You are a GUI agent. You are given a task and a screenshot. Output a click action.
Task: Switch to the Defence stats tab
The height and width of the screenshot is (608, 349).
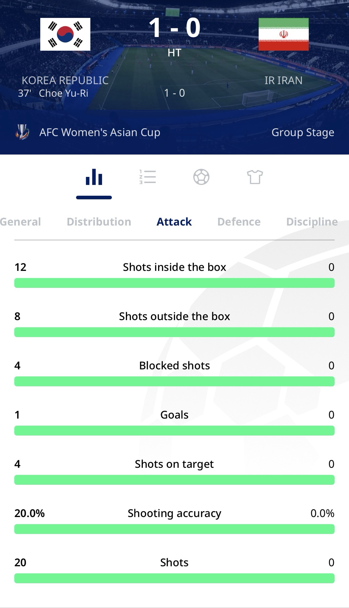point(239,222)
